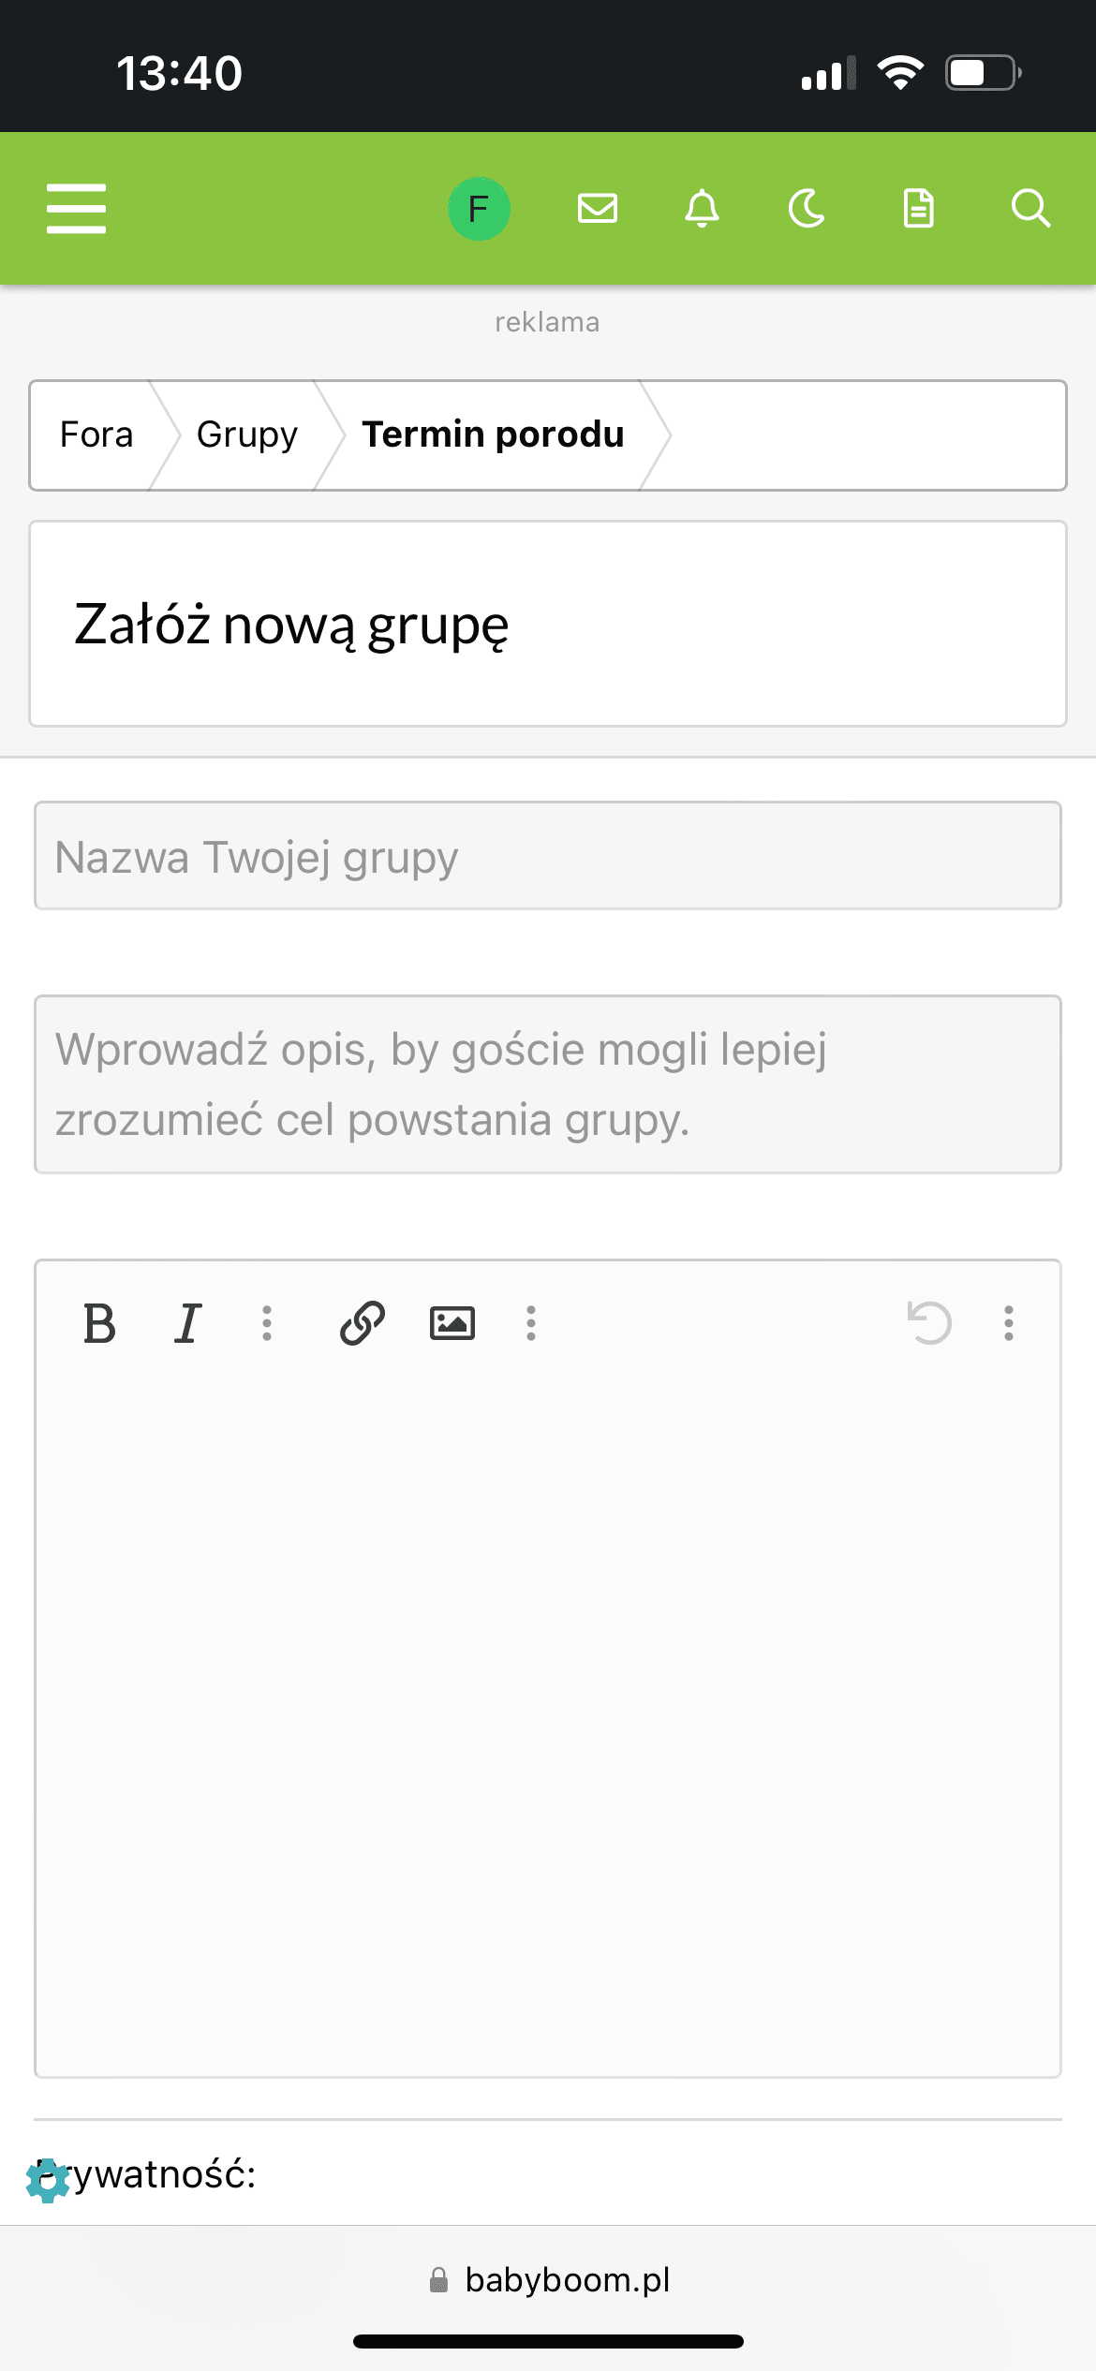Go to Fora breadcrumb

(96, 434)
